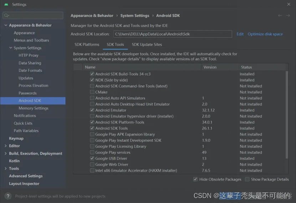This screenshot has height=203, width=296.
Task: Switch to the SDK Platforms tab
Action: [x=87, y=45]
